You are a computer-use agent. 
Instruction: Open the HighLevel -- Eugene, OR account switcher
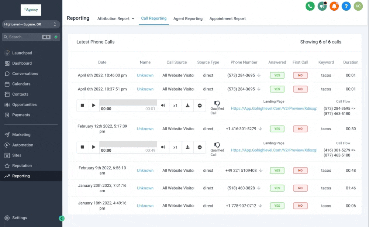[x=31, y=24]
